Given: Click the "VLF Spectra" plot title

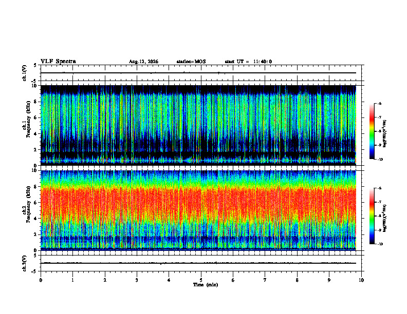Looking at the screenshot, I should (58, 61).
